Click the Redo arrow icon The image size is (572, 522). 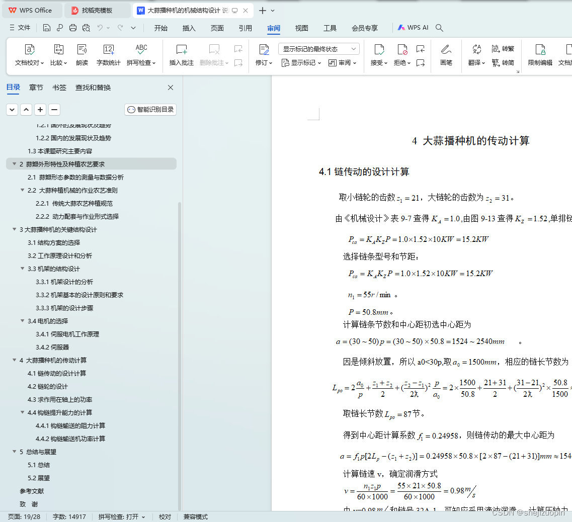120,28
